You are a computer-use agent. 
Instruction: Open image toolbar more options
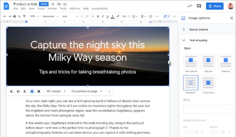(109, 91)
